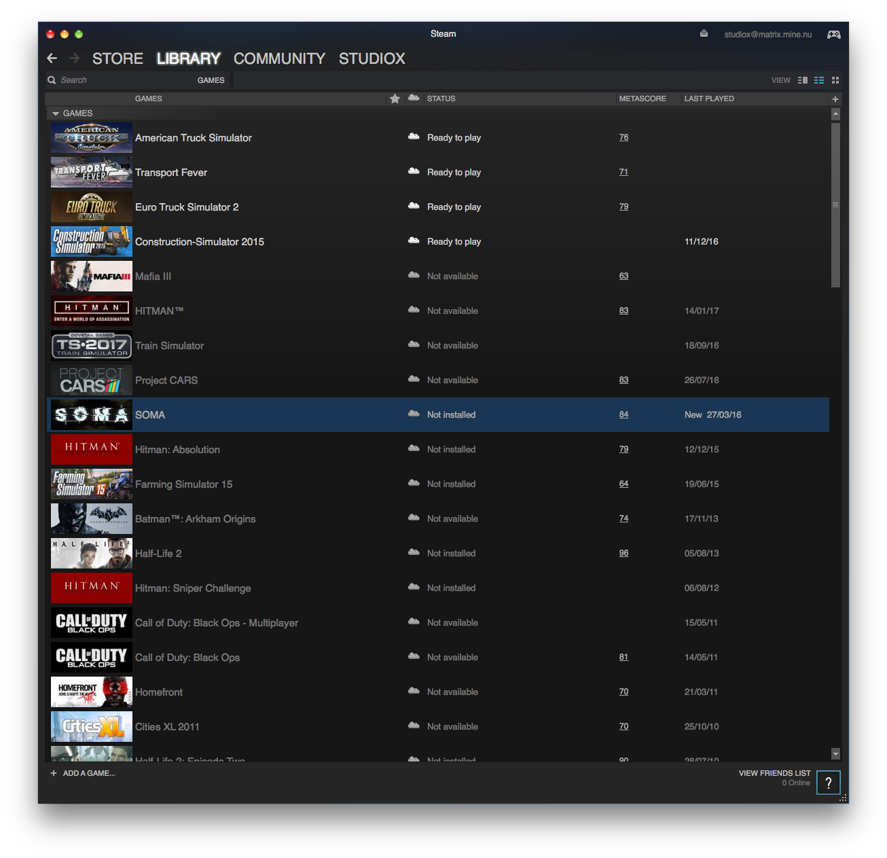Open metascore 96 link for Half-Life 2
Viewport: 887px width, 858px height.
coord(623,553)
